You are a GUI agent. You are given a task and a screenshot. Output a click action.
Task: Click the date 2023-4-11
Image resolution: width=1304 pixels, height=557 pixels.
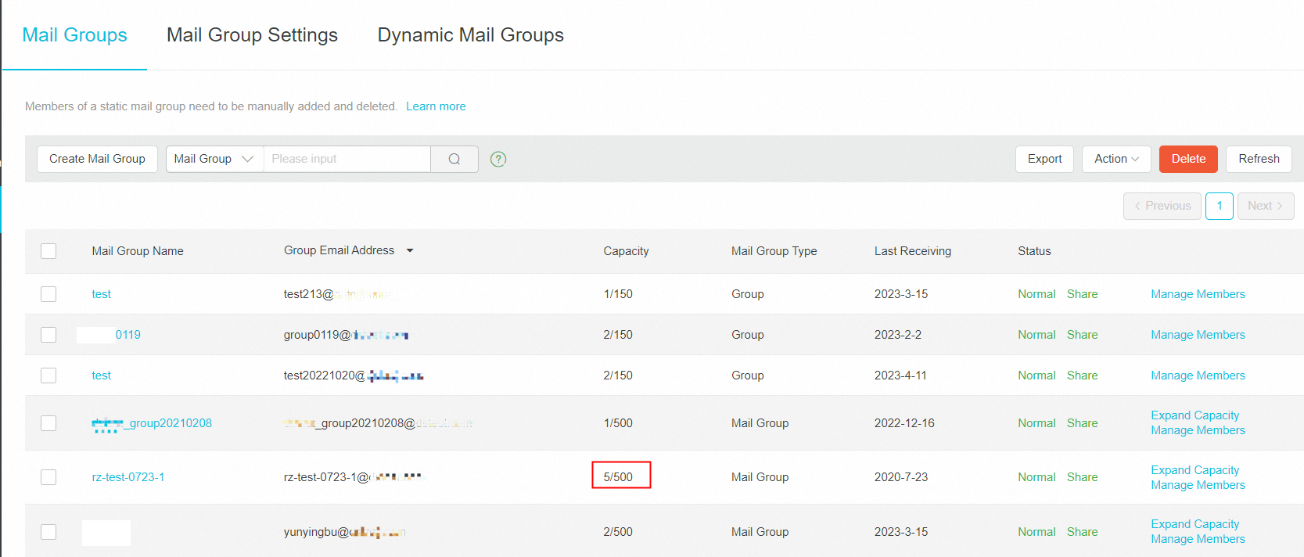[900, 376]
